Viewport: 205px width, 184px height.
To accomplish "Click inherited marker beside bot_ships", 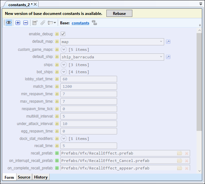I will pyautogui.click(x=57, y=72).
